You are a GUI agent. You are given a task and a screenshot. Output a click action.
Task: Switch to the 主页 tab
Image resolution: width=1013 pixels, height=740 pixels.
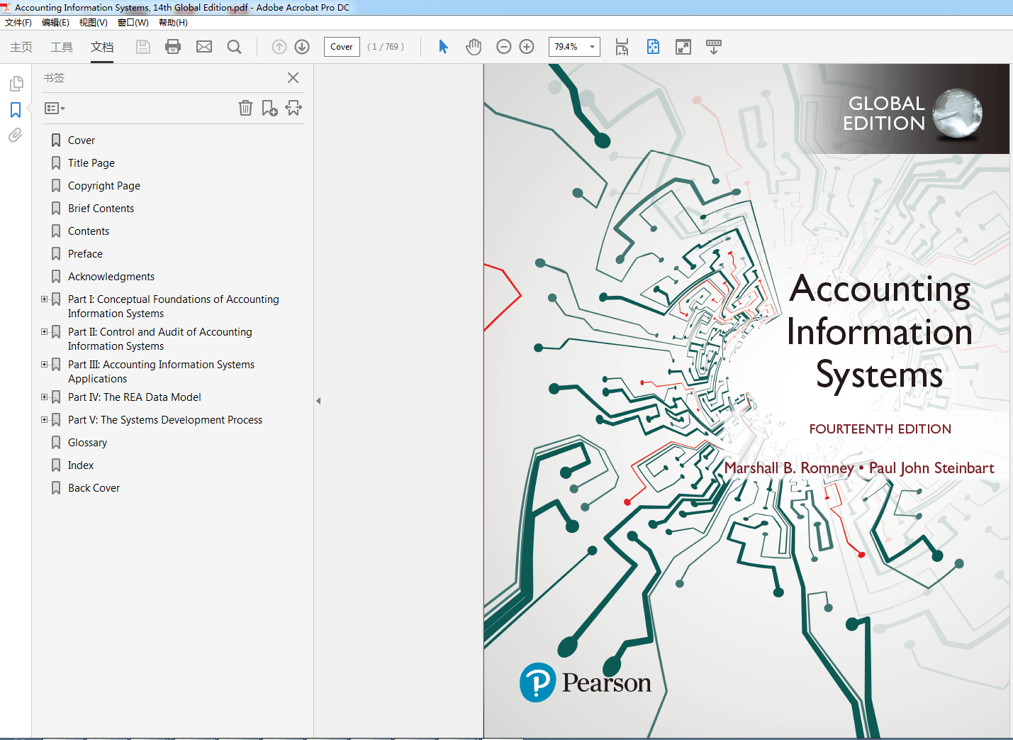point(21,47)
